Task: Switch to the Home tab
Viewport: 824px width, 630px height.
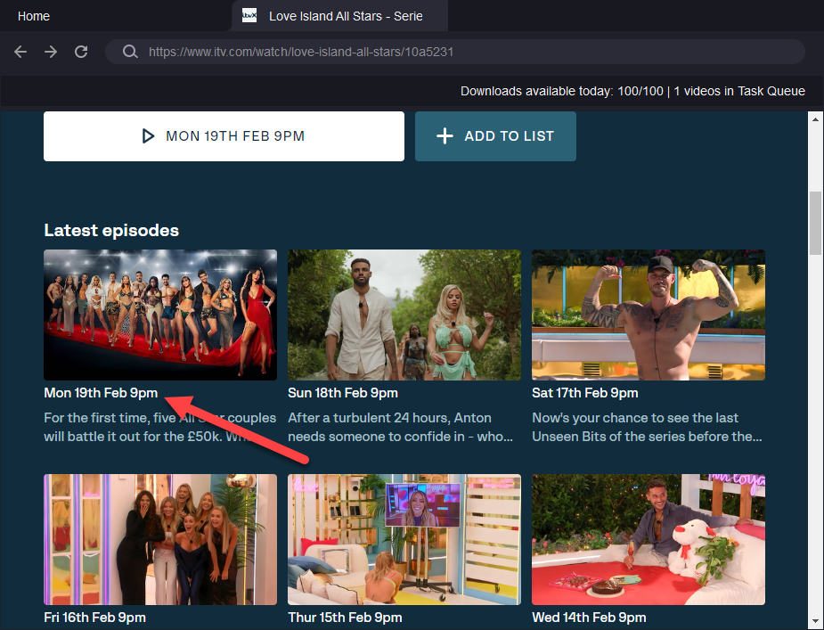Action: [34, 16]
